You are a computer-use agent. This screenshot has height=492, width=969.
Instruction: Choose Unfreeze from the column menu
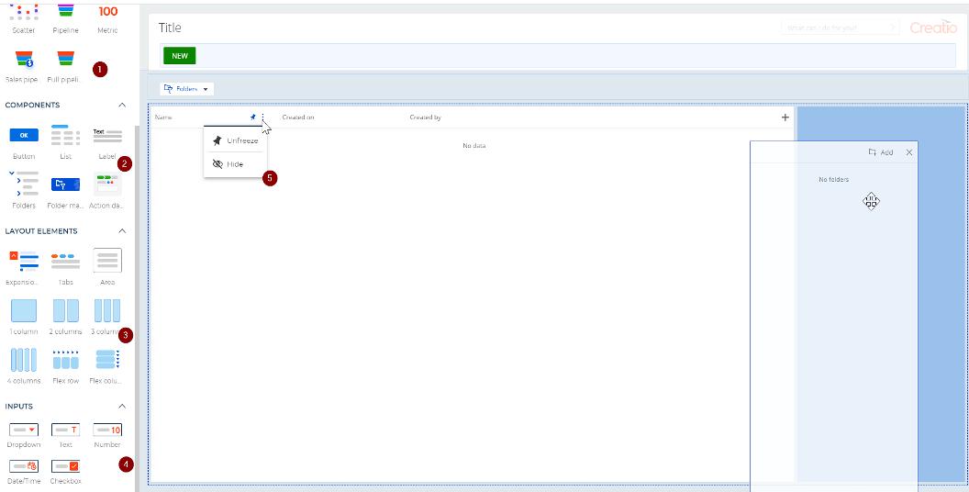tap(236, 141)
